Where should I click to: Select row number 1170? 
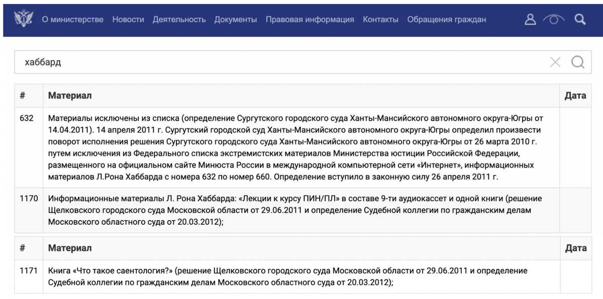29,198
